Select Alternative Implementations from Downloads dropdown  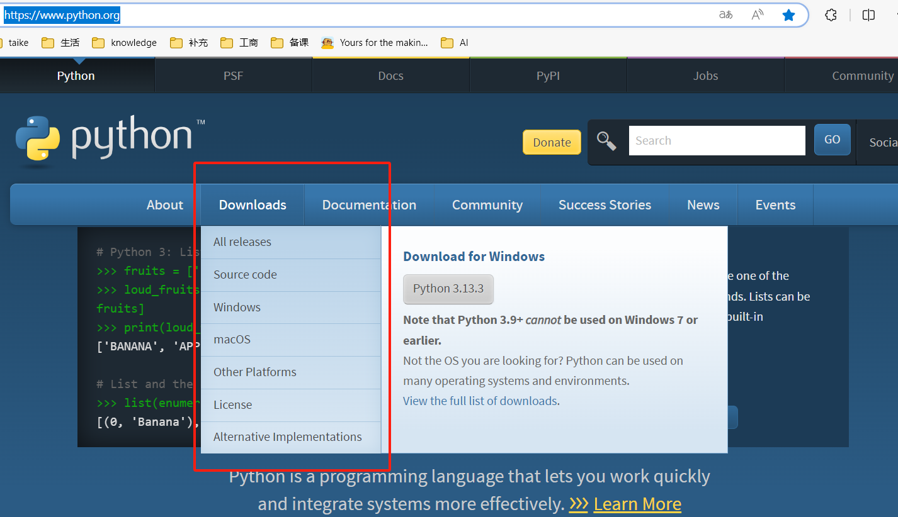[291, 437]
